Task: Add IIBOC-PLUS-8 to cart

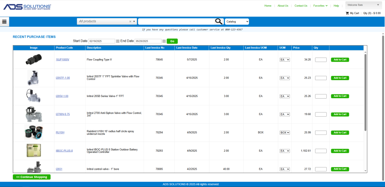Action: click(x=340, y=151)
